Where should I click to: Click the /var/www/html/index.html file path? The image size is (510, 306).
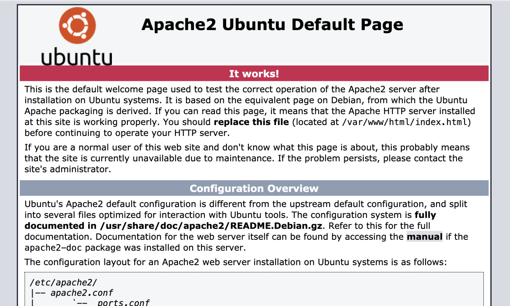click(404, 122)
